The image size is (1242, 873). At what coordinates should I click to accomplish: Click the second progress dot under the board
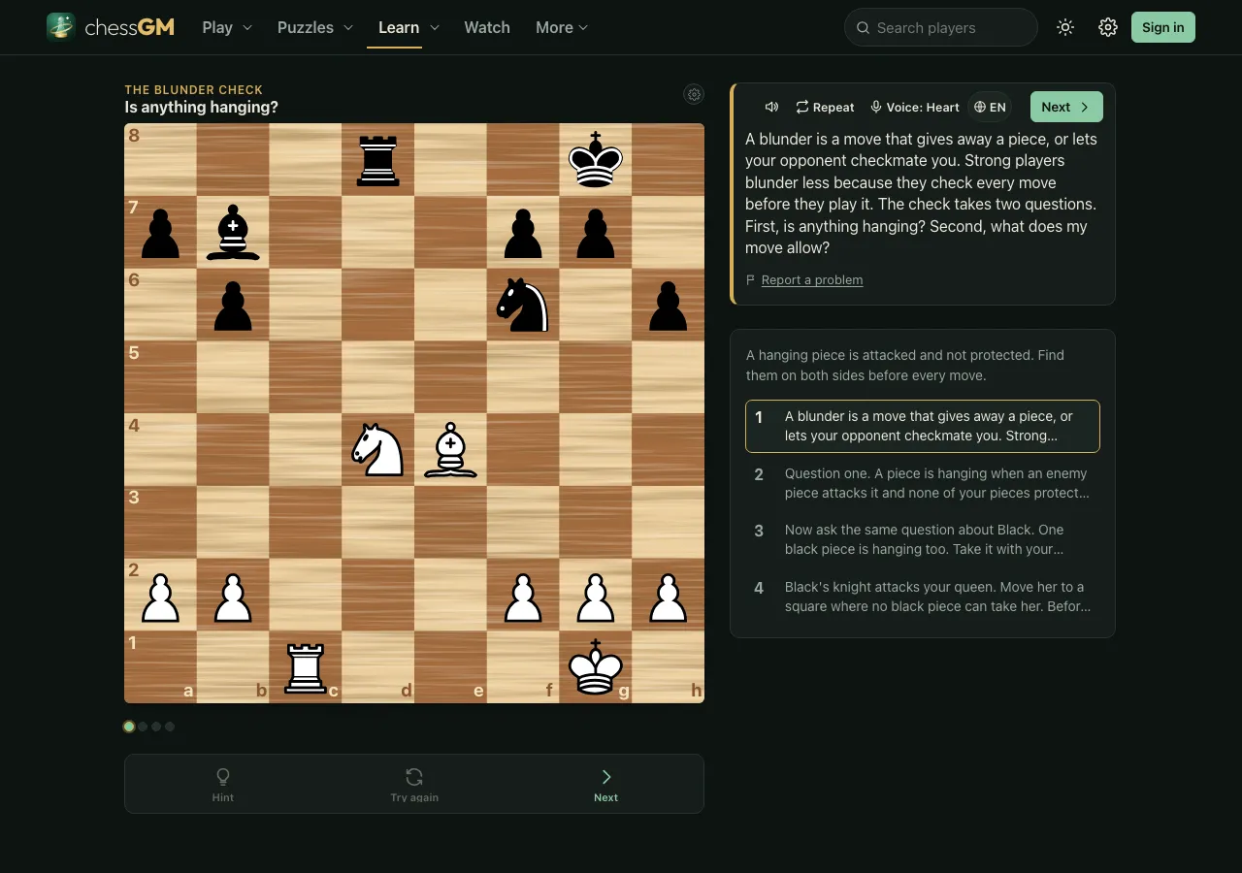pyautogui.click(x=143, y=727)
